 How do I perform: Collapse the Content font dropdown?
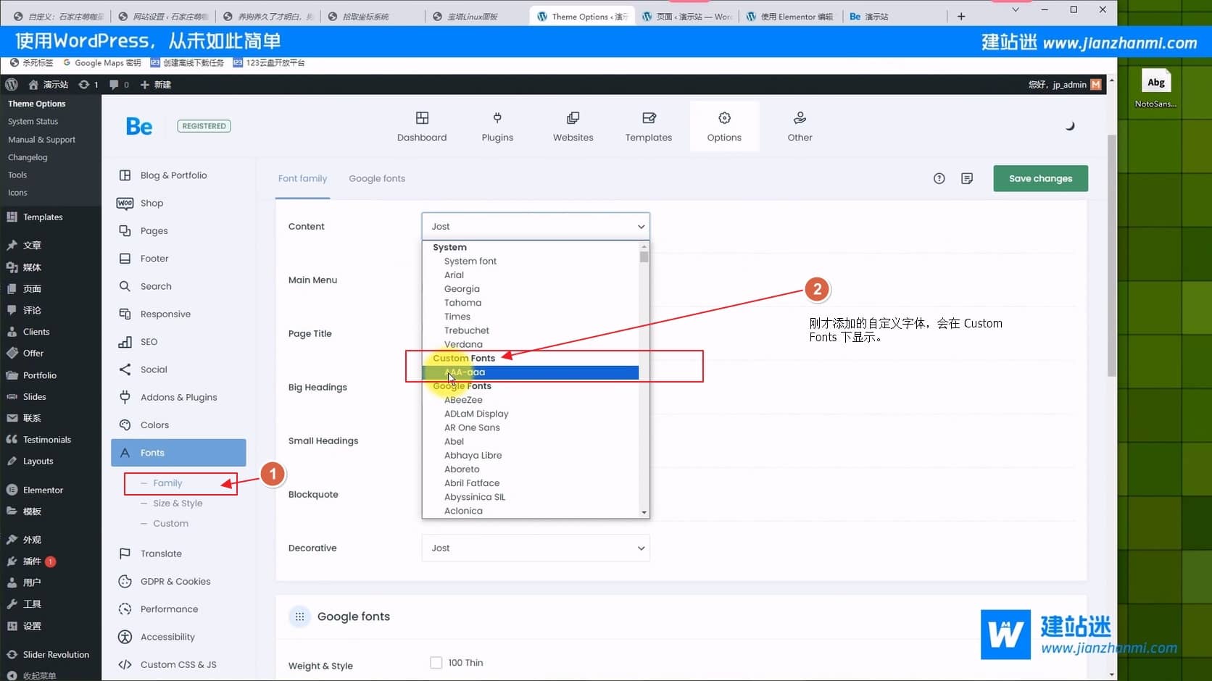pos(535,227)
